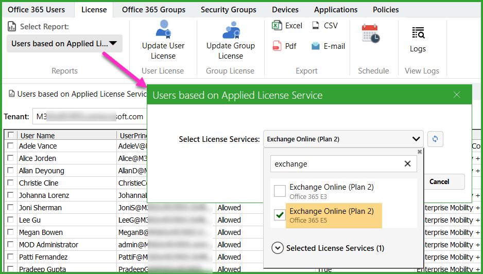Open the Schedule calendar icon

371,33
